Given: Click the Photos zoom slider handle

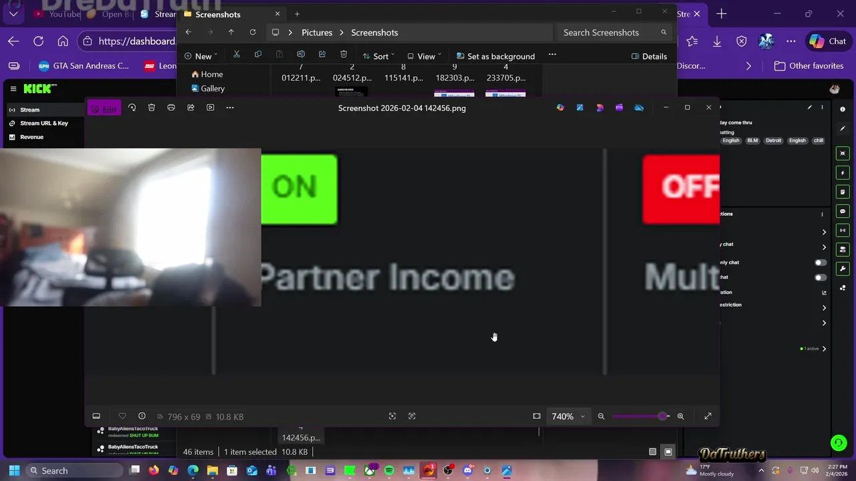Looking at the screenshot, I should (x=663, y=416).
